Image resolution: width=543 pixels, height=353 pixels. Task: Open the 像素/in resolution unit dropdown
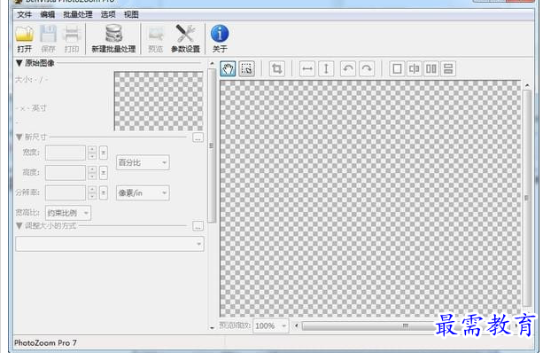click(143, 192)
